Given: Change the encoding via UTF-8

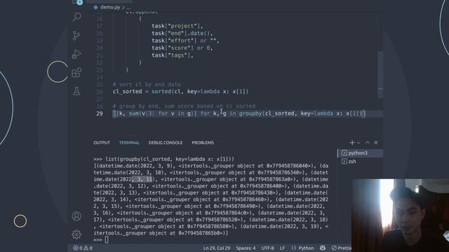Looking at the screenshot, I should [268, 248].
